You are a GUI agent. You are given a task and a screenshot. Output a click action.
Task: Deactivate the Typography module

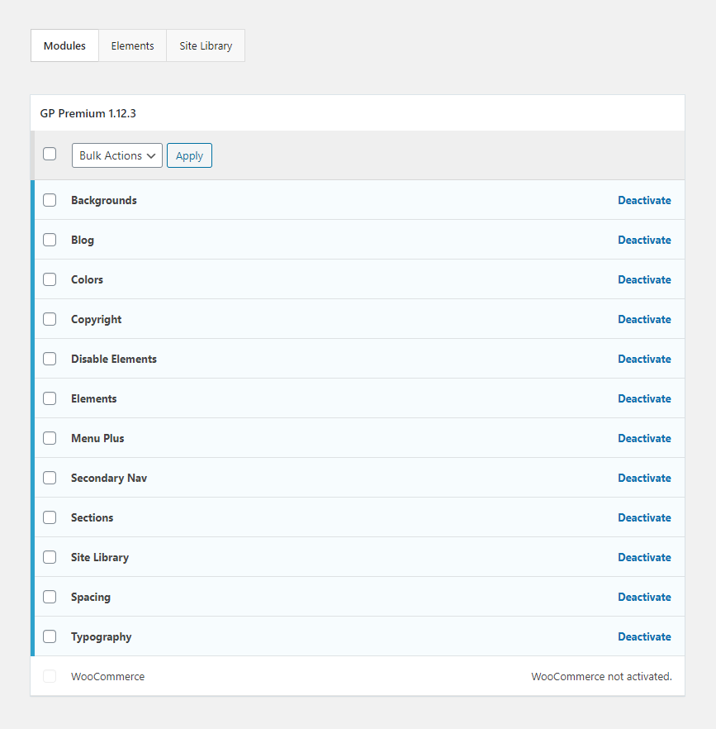tap(644, 636)
